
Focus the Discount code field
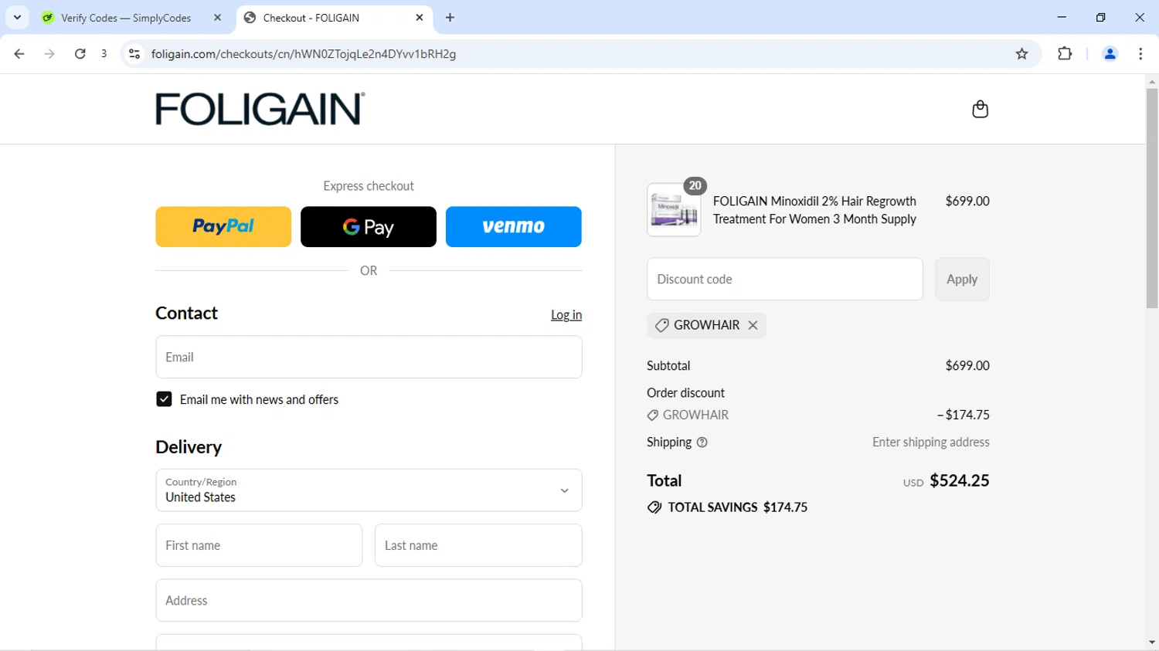(785, 279)
